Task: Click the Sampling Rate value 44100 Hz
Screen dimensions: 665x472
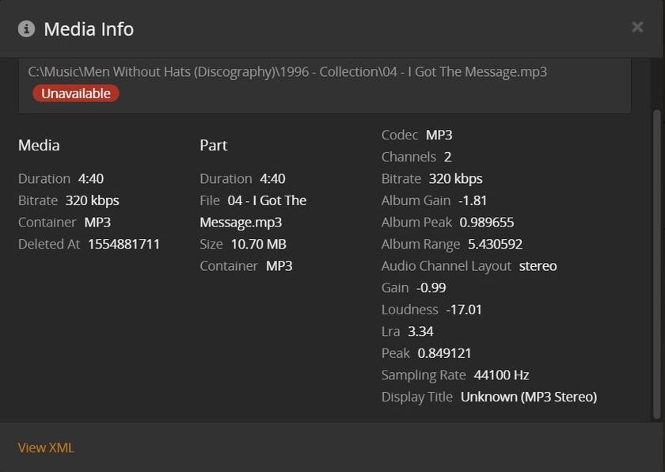Action: point(501,375)
